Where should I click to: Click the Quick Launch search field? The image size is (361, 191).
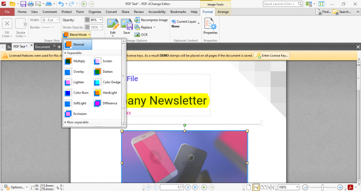pos(283,3)
